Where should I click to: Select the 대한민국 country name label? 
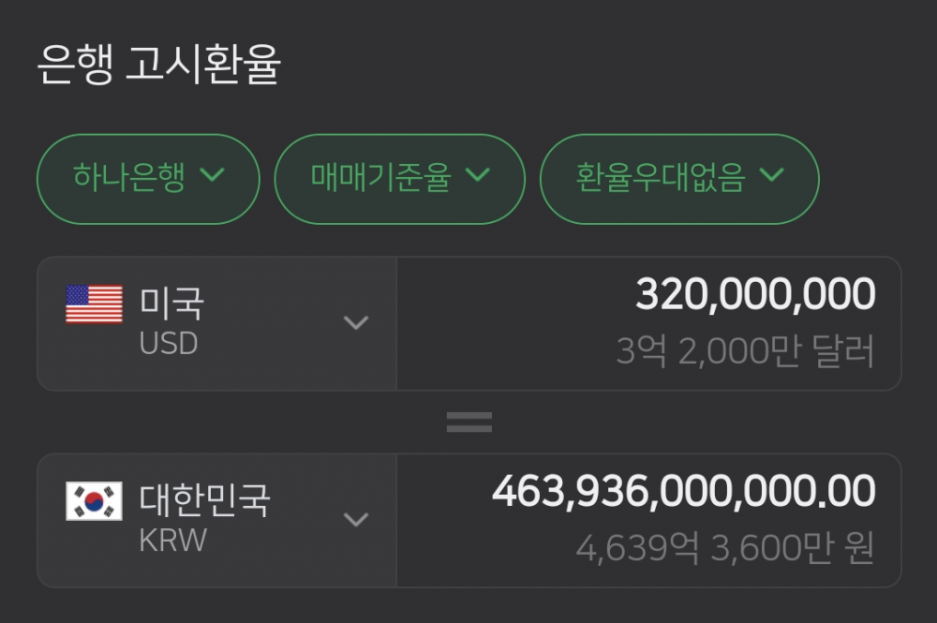pos(205,499)
